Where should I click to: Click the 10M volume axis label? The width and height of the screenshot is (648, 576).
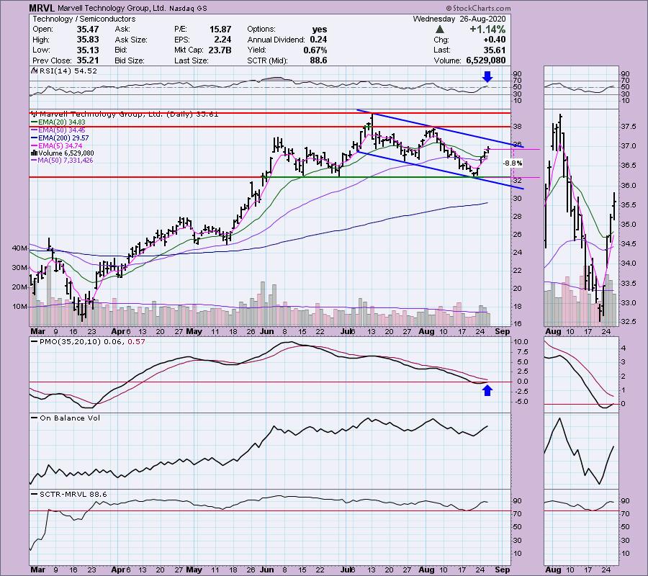click(x=20, y=307)
